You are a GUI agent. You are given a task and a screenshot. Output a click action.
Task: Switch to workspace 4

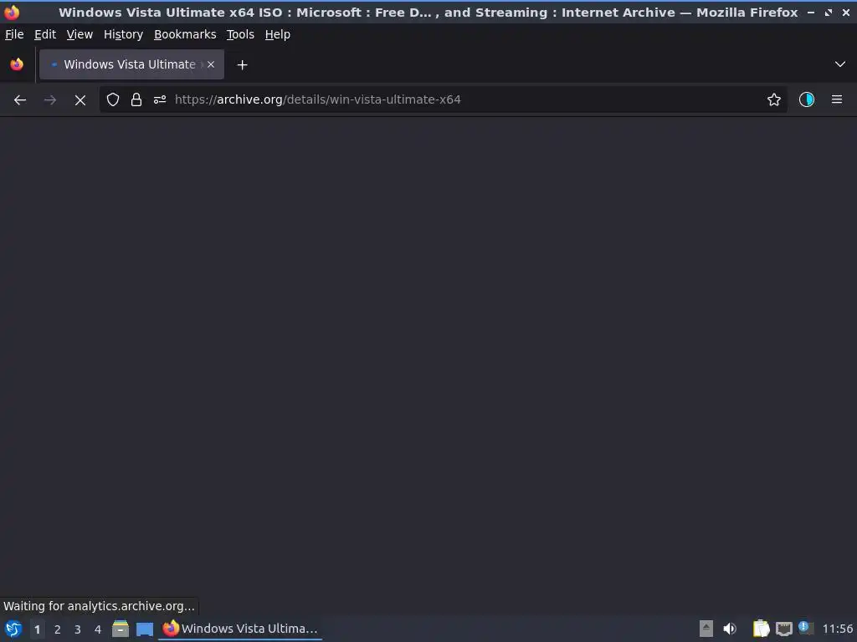click(98, 629)
